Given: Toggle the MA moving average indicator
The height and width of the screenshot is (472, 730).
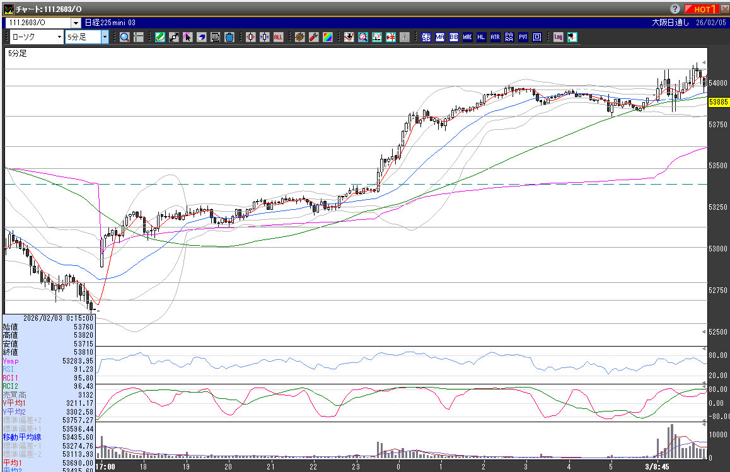Looking at the screenshot, I should coord(439,37).
